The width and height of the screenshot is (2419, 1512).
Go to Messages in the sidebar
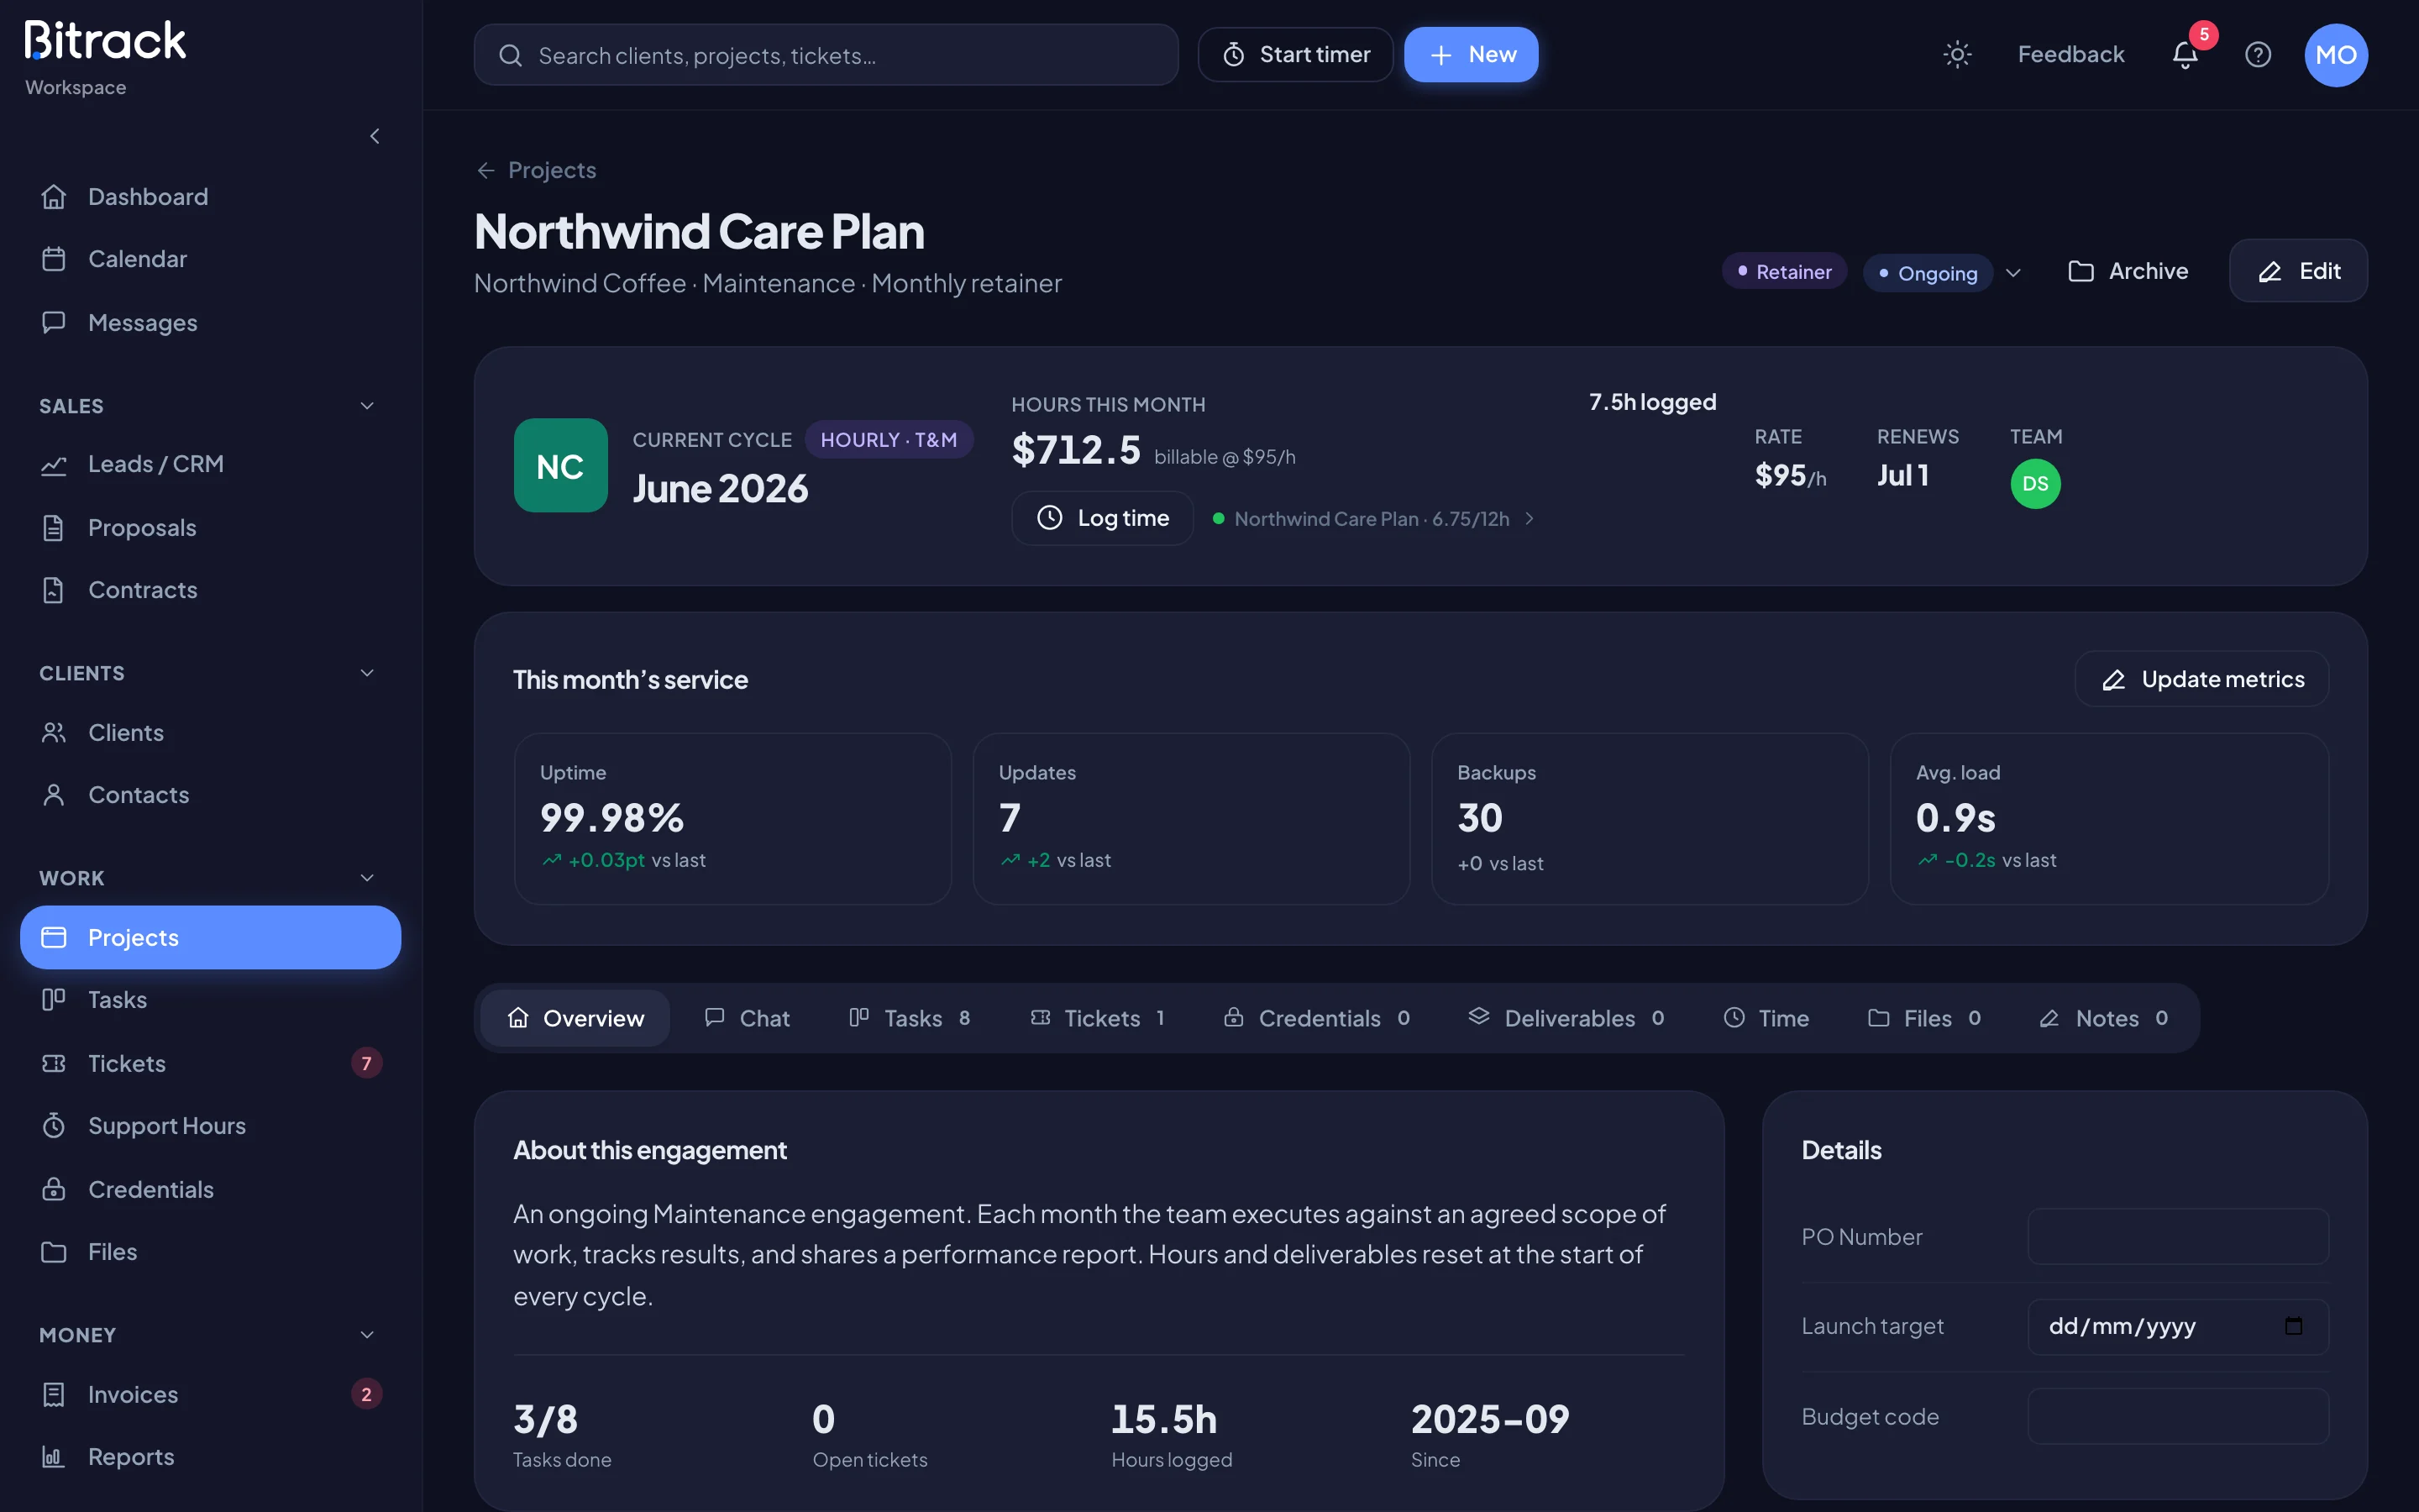(211, 323)
